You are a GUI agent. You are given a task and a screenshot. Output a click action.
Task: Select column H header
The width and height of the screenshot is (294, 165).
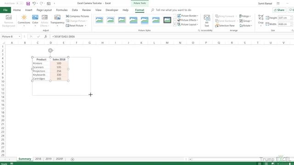tap(102, 43)
